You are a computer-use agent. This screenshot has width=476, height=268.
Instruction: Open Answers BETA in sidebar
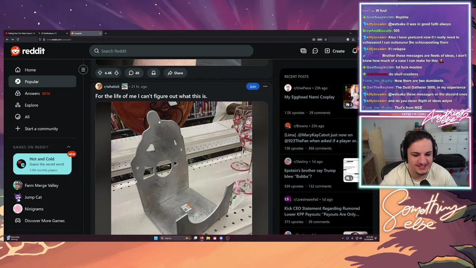[x=42, y=93]
